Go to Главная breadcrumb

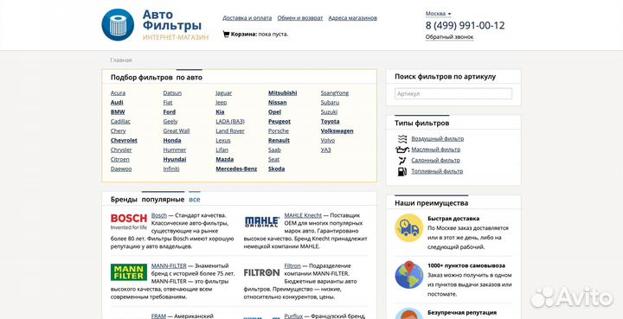point(121,61)
